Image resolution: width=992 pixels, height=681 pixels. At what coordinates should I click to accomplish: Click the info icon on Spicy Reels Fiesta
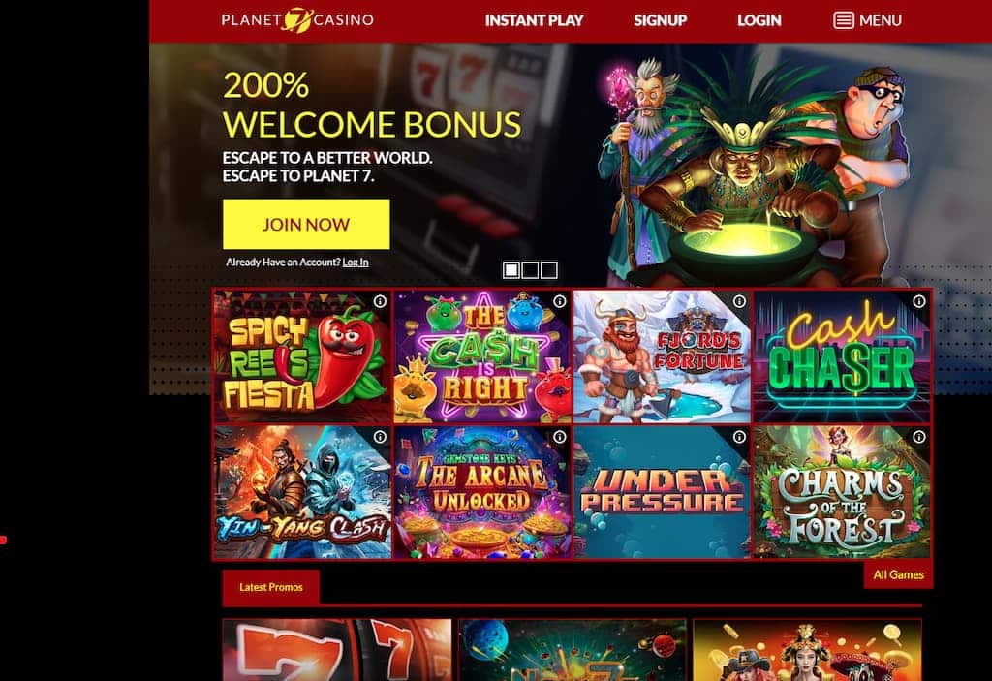pos(380,302)
